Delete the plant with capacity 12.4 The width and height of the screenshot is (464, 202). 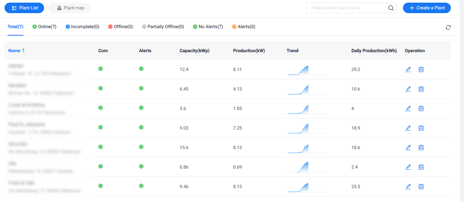click(421, 69)
